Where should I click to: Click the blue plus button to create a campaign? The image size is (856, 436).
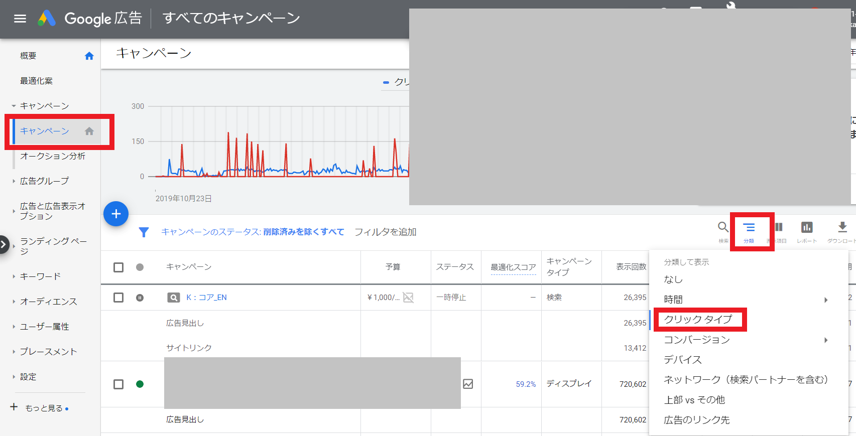click(116, 214)
